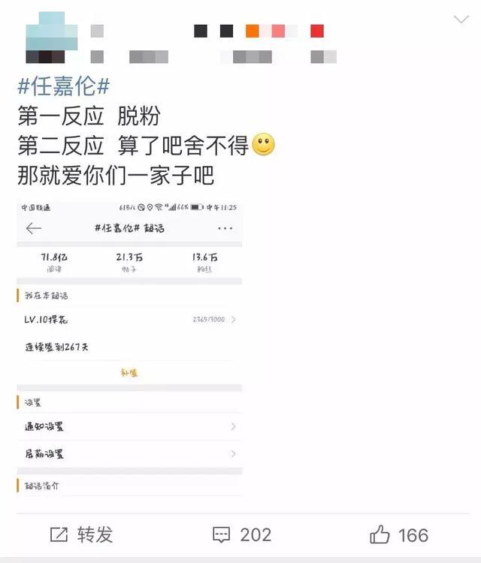
Task: Open the post options chevron menu
Action: point(461,19)
